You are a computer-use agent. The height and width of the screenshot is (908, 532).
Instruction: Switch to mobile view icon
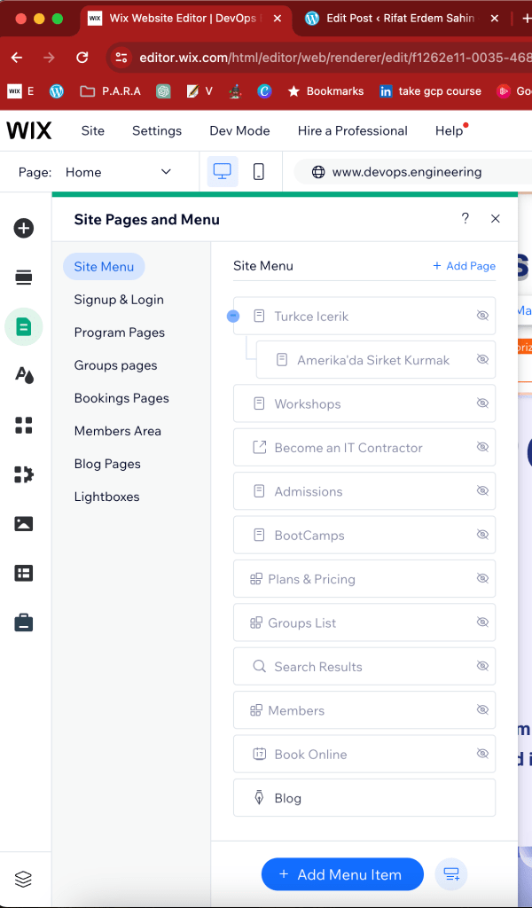coord(259,171)
